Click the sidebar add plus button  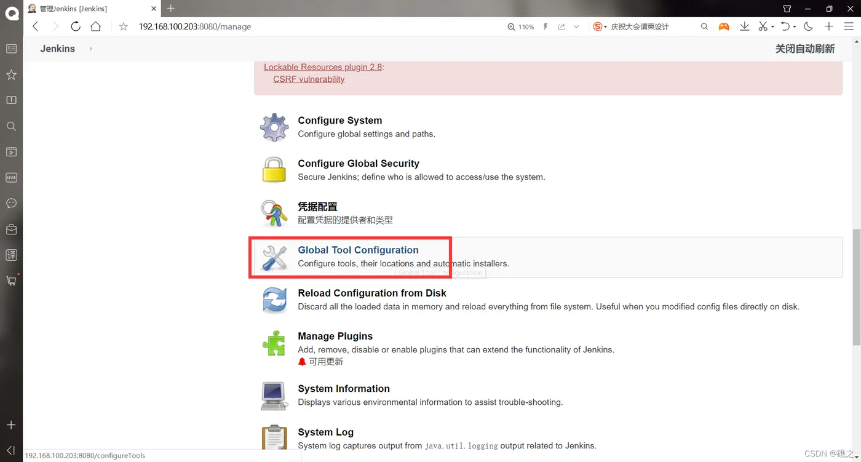pyautogui.click(x=11, y=425)
